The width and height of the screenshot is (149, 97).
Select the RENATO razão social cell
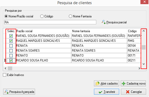point(43,56)
